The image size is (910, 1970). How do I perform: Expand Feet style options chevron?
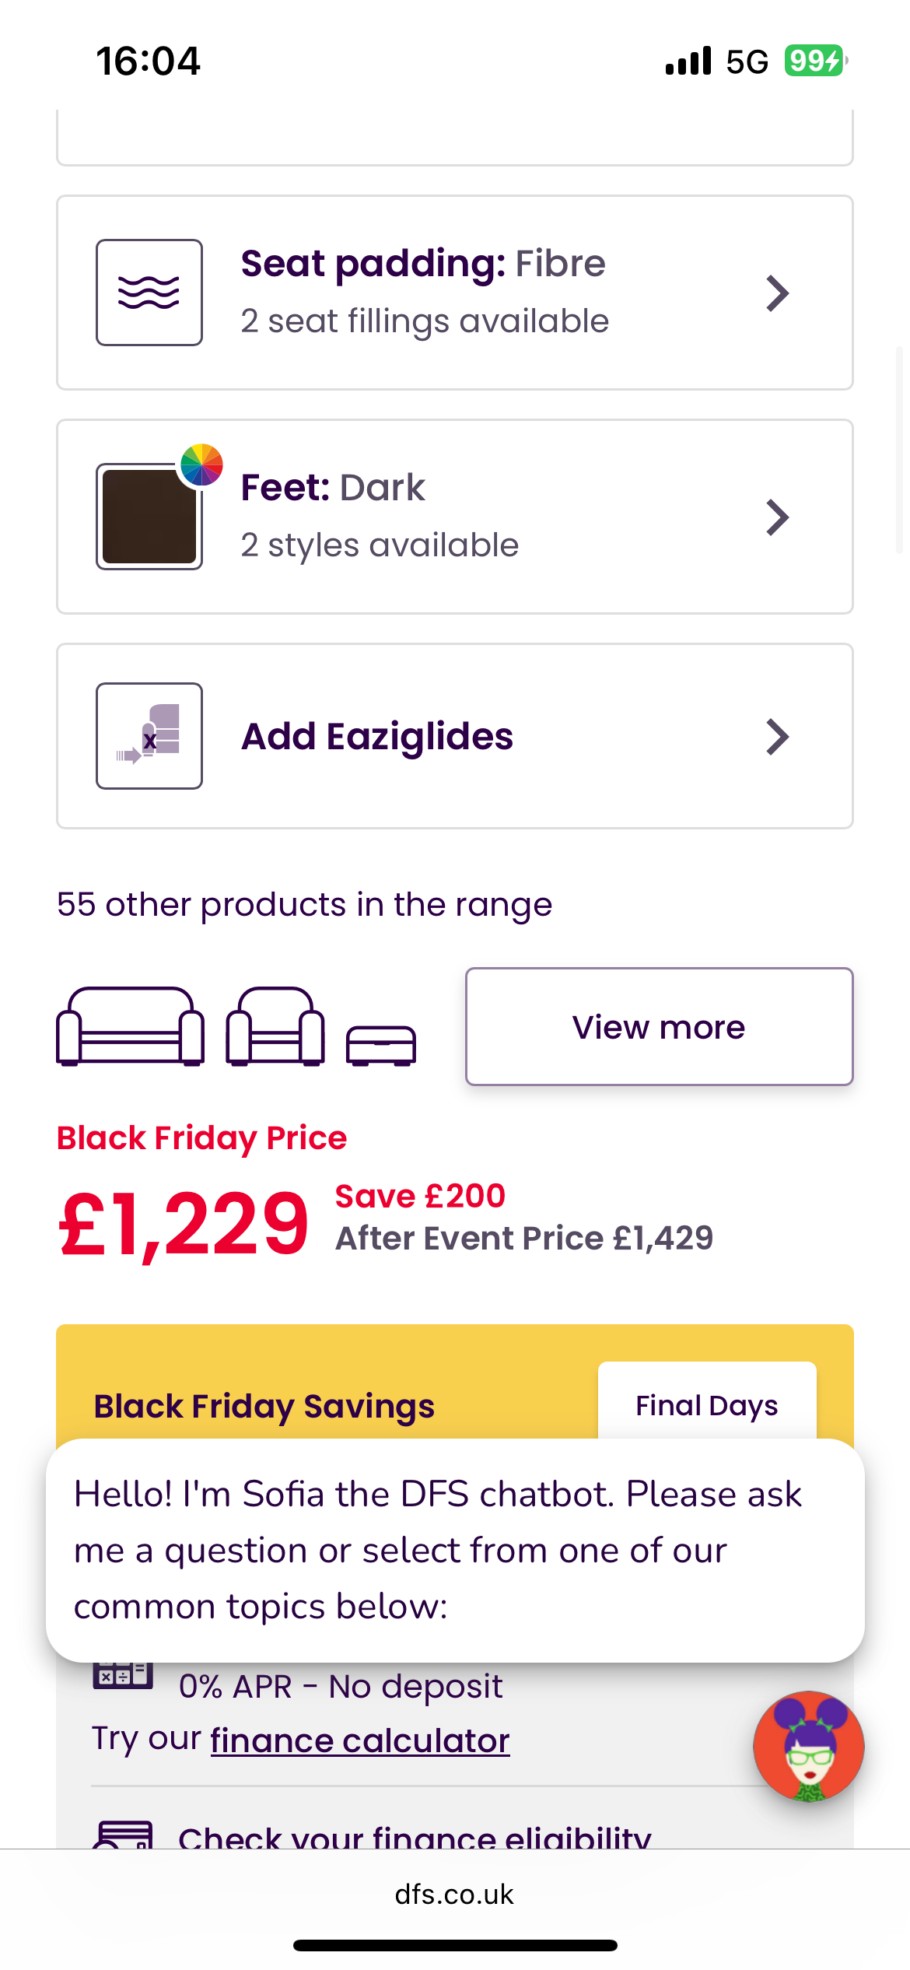point(777,517)
